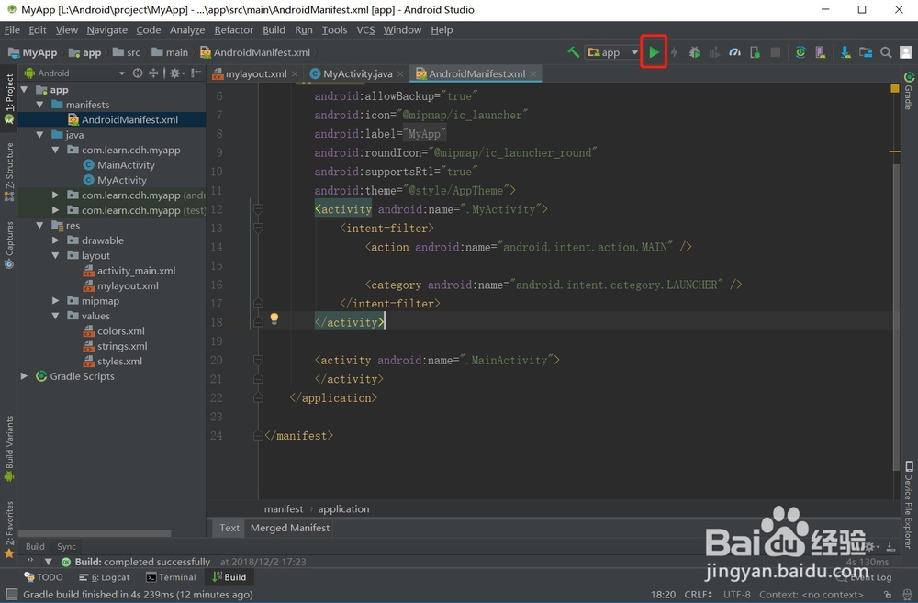Collapse the app module node
The width and height of the screenshot is (918, 603).
(25, 90)
